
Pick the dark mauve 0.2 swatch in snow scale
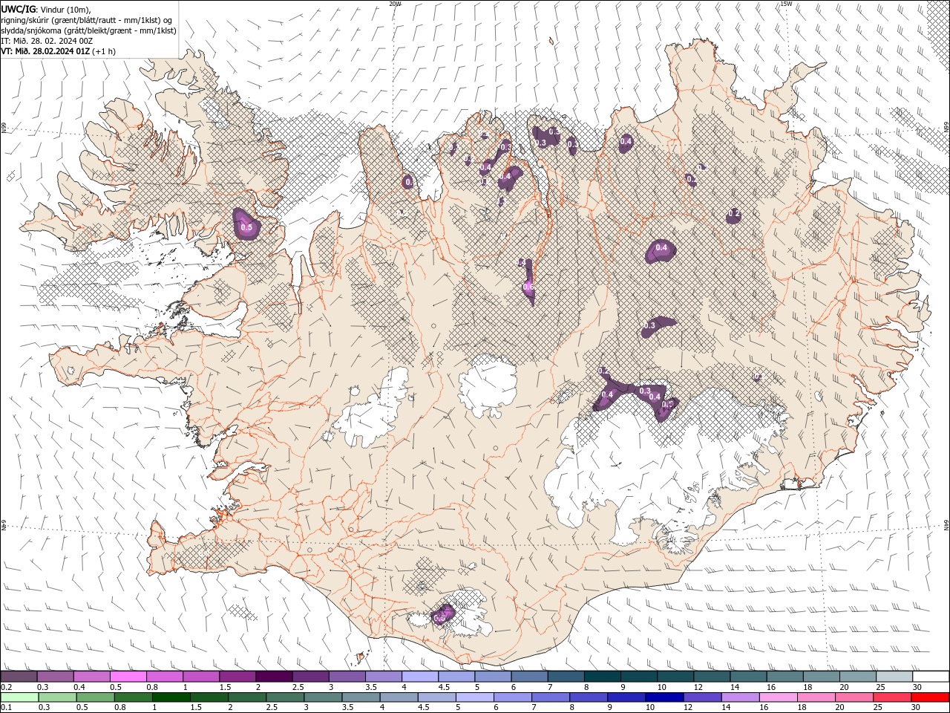pos(19,677)
